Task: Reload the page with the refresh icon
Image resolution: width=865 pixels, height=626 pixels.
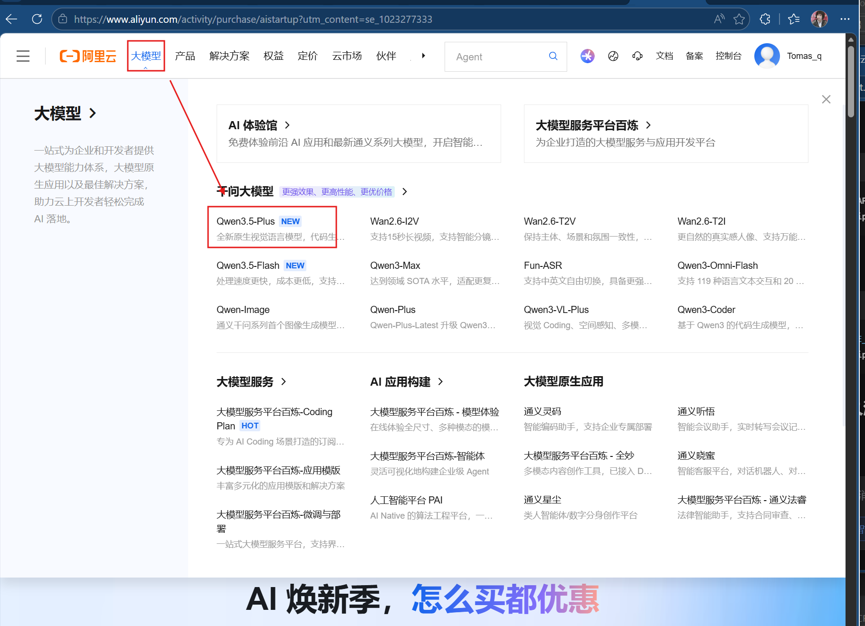Action: pos(37,19)
